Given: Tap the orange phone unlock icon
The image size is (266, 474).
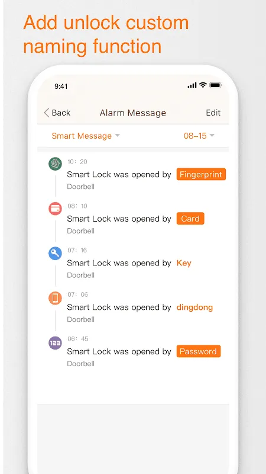Looking at the screenshot, I should (x=55, y=298).
